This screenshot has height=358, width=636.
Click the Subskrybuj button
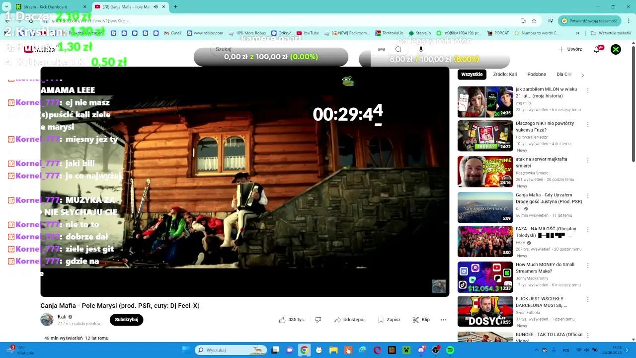point(126,320)
